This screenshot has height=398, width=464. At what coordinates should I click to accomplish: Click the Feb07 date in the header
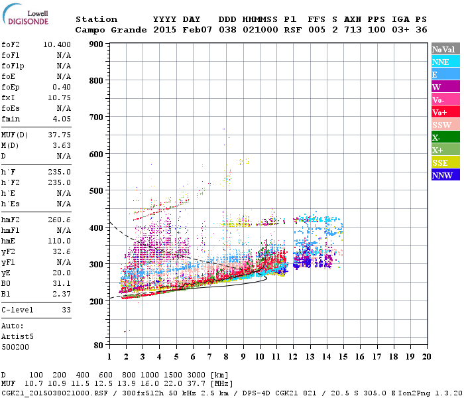coord(198,30)
